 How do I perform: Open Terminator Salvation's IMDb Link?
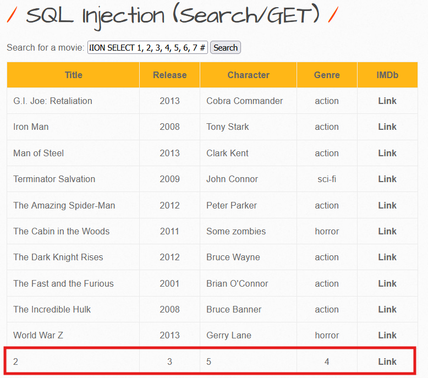(x=387, y=179)
